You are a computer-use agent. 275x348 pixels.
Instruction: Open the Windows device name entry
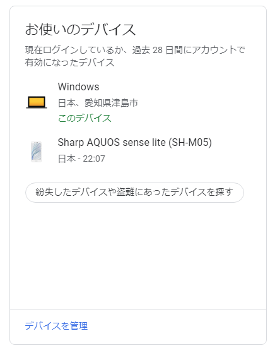[x=78, y=87]
